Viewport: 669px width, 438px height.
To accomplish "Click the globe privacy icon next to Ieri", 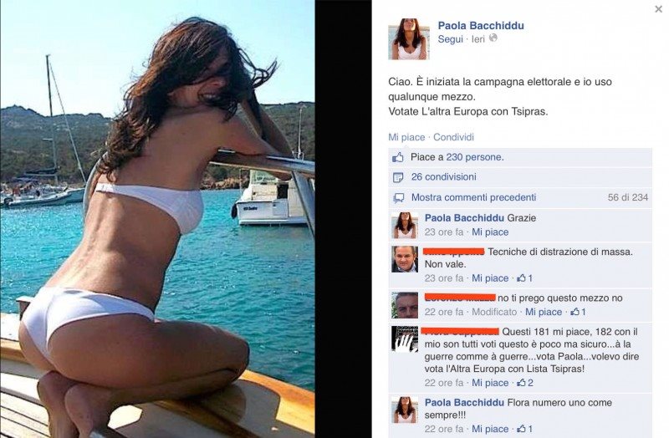I will (493, 38).
